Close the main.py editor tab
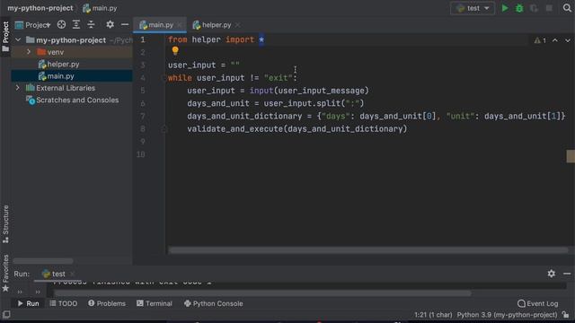The image size is (575, 323). 180,25
